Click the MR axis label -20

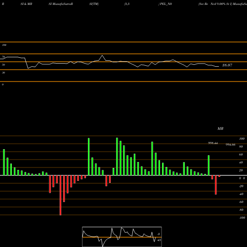pyautogui.click(x=241, y=186)
